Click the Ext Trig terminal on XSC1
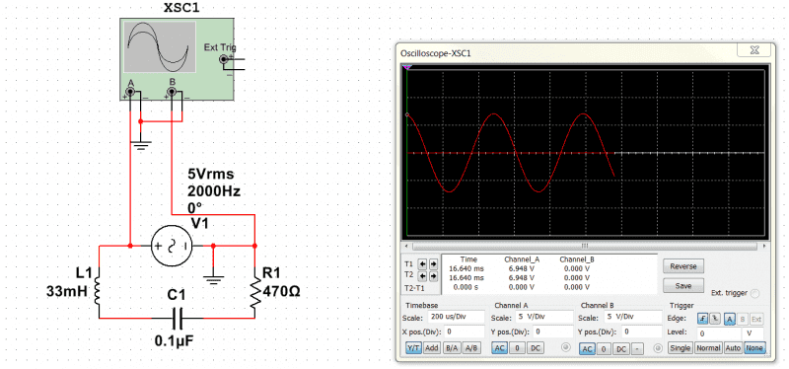Image resolution: width=789 pixels, height=369 pixels. click(224, 59)
